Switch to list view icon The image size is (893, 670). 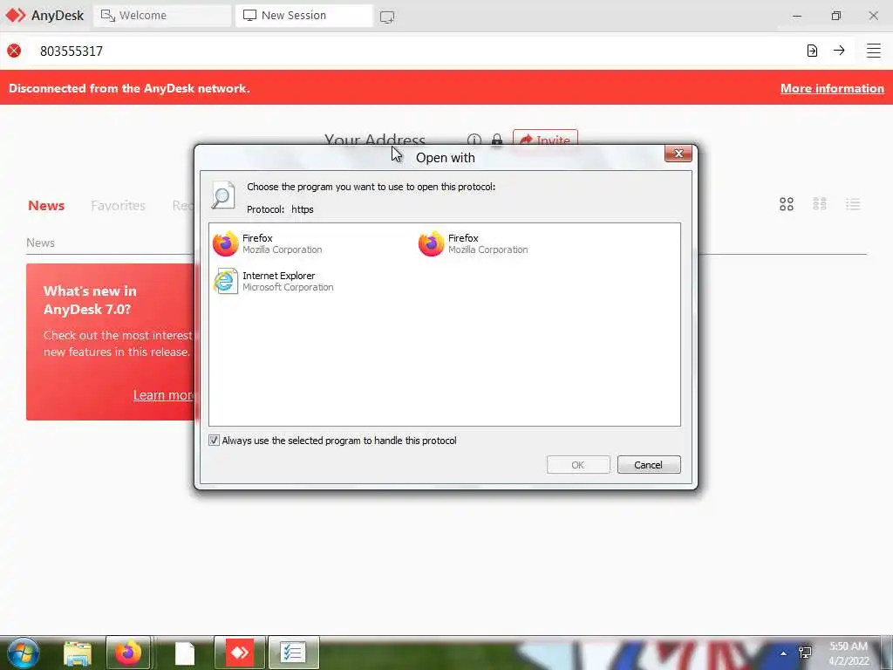click(853, 204)
